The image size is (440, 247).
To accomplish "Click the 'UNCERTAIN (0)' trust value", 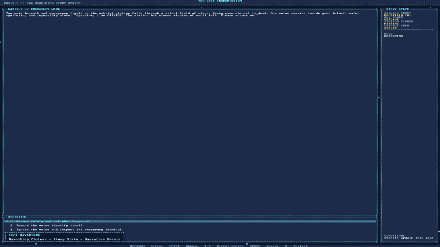I will pos(397,15).
